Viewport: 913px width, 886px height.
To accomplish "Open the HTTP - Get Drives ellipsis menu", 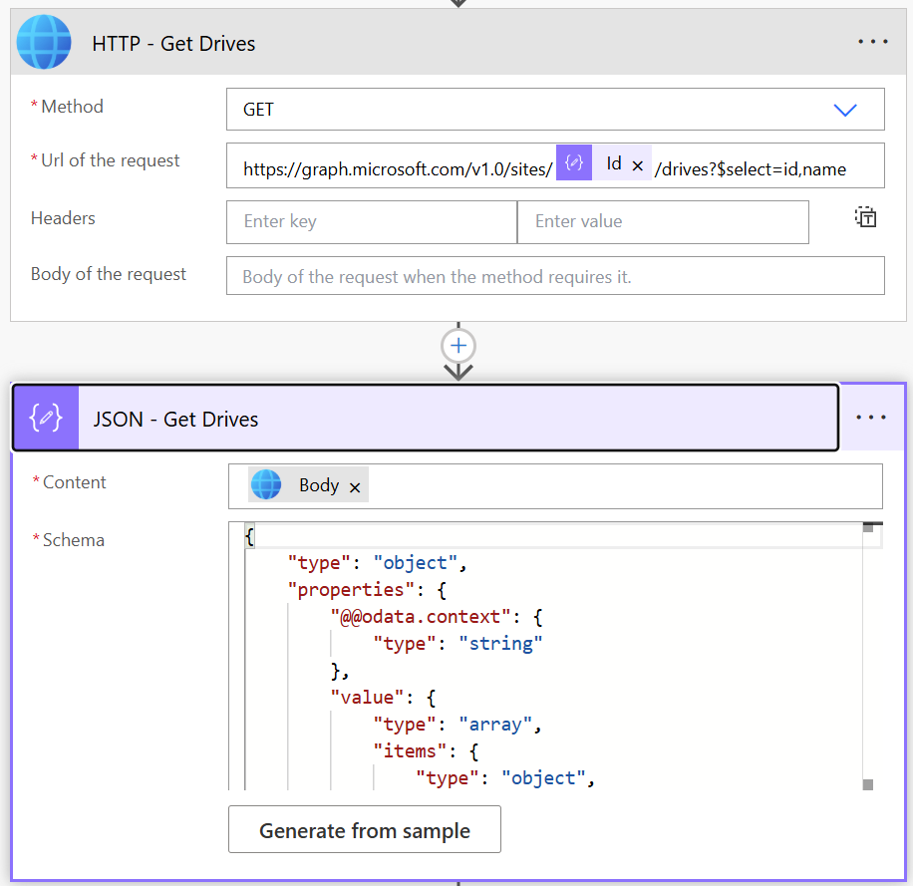I will 872,42.
